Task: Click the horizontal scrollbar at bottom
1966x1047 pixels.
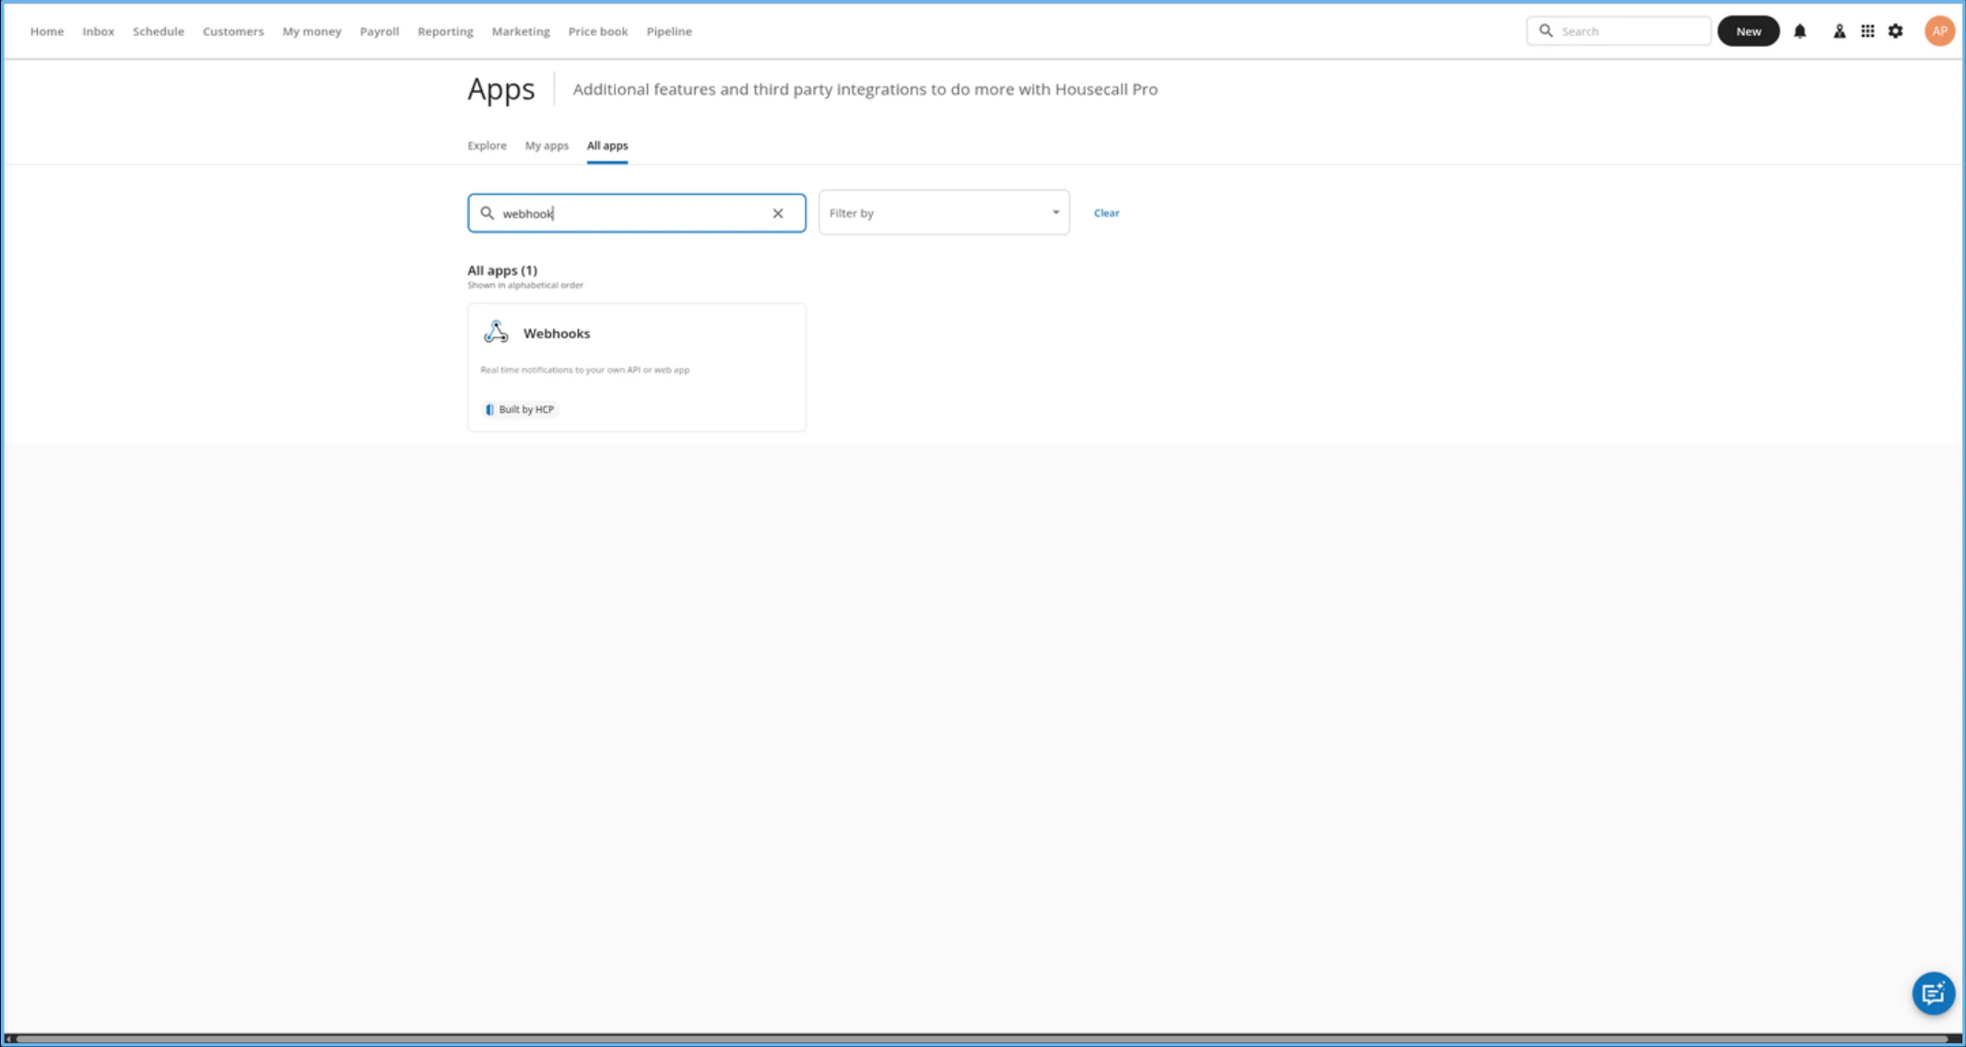Action: pos(983,1039)
